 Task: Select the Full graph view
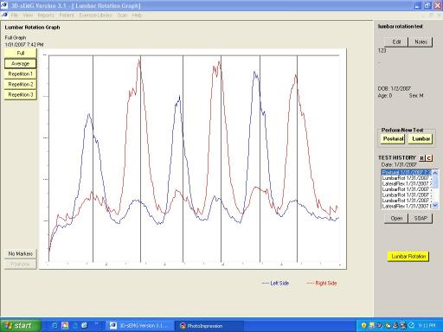point(21,53)
